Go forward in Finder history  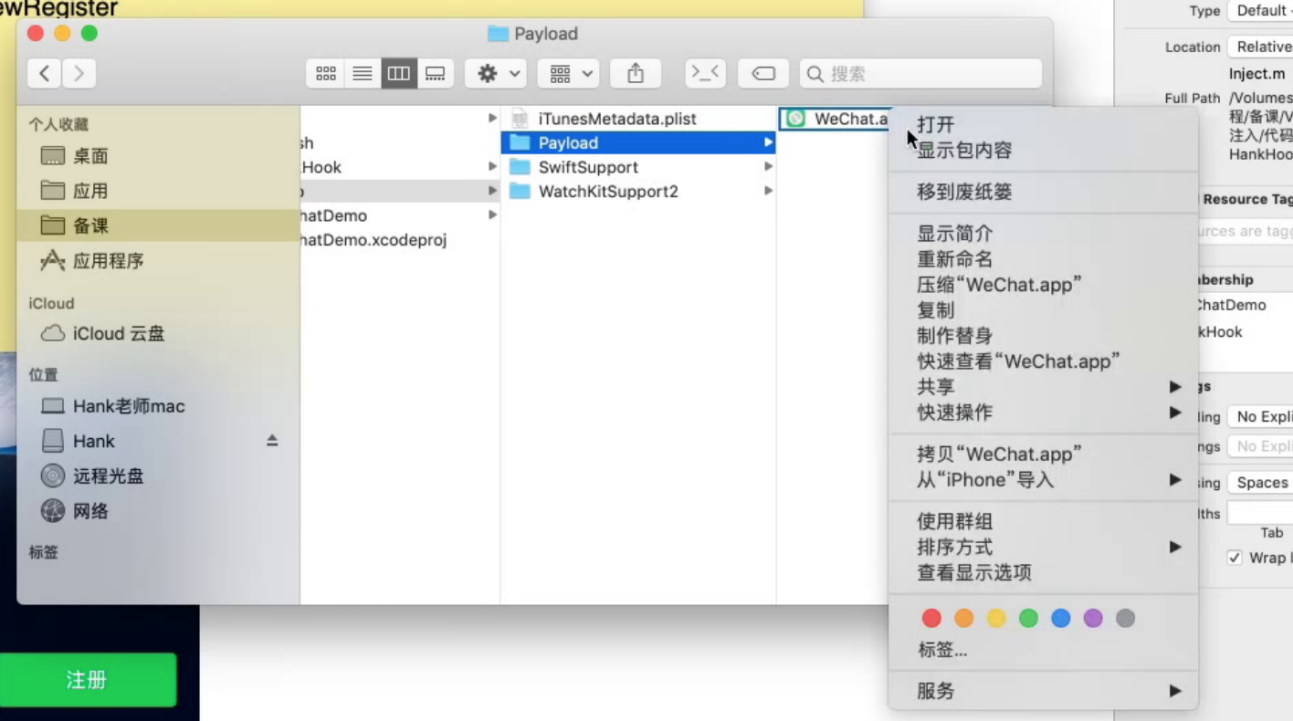(79, 73)
